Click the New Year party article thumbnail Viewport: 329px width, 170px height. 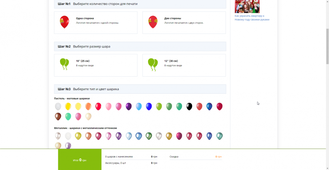pyautogui.click(x=247, y=6)
